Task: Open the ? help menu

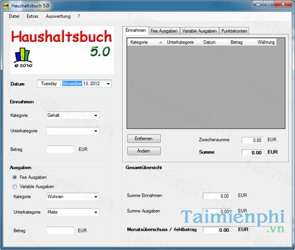Action: pyautogui.click(x=78, y=17)
